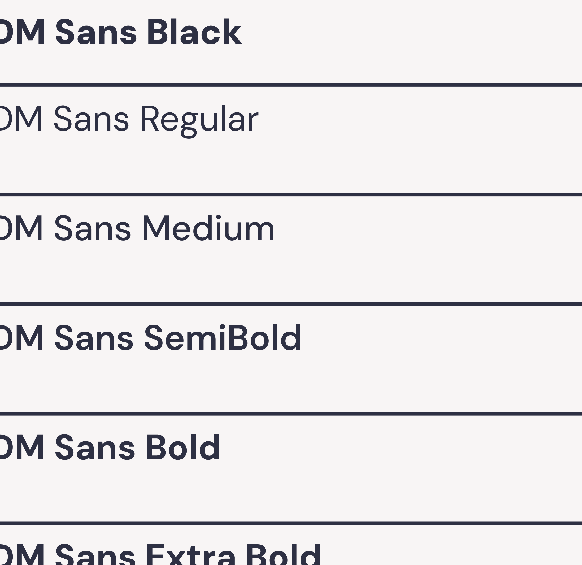Click the divider line below DM Sans Medium
The height and width of the screenshot is (565, 582).
coord(291,304)
